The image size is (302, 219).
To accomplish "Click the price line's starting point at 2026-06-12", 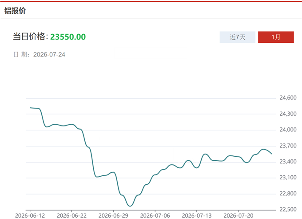I will coord(30,108).
